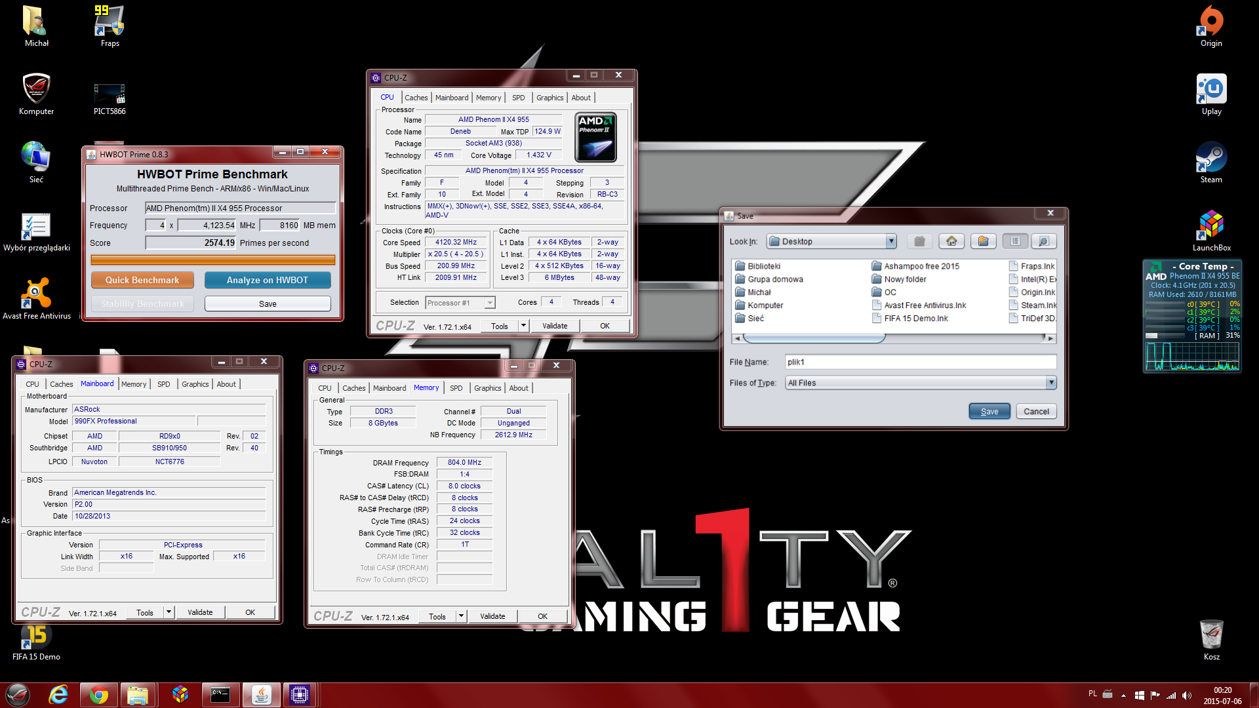Confirm Save in the Save dialog
1259x708 pixels.
tap(989, 412)
